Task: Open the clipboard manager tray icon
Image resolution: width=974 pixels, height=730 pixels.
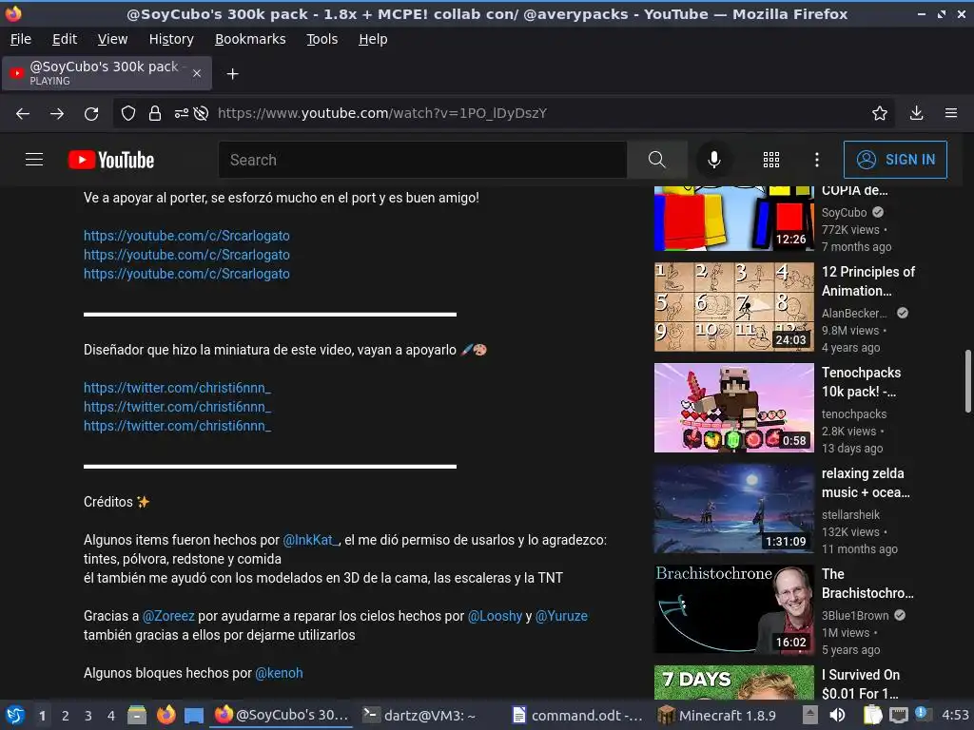Action: [873, 715]
